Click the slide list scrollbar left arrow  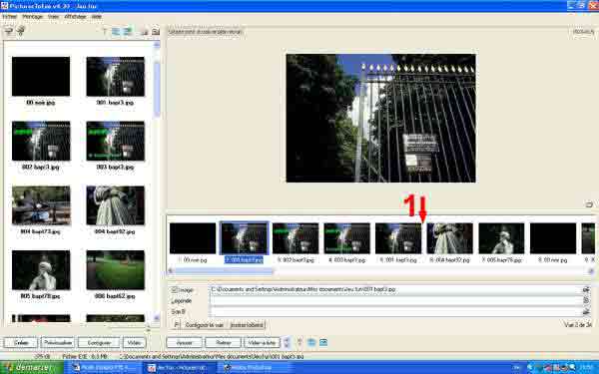[171, 271]
